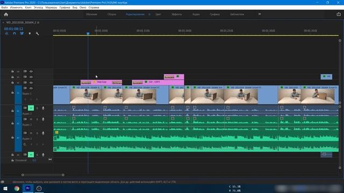344x193 pixels.
Task: Mute Аудио 2 track with M button
Action: pyautogui.click(x=31, y=119)
